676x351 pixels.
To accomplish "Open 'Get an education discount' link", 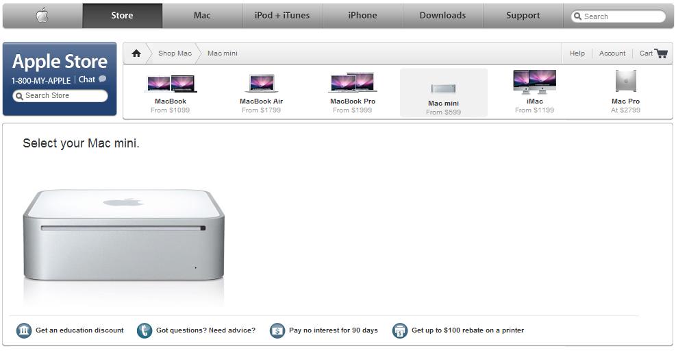I will pos(79,330).
